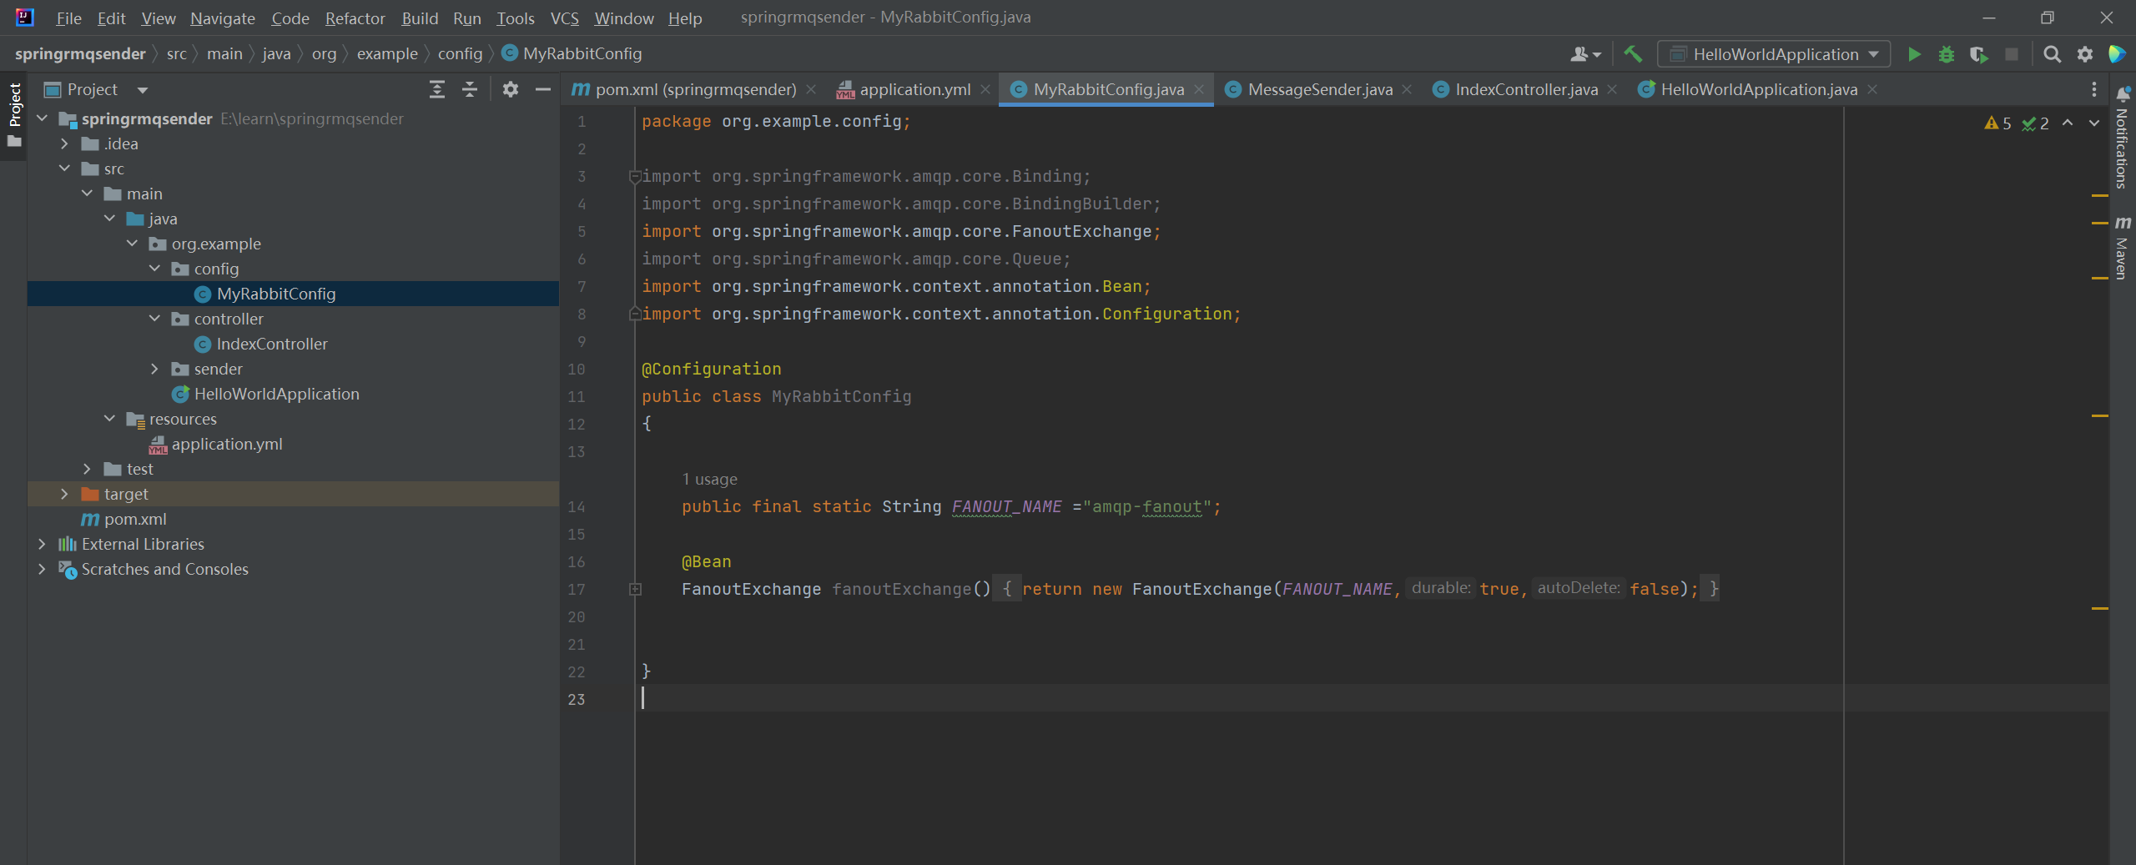Click the @Bean annotation on line 16
This screenshot has height=865, width=2136.
(706, 561)
